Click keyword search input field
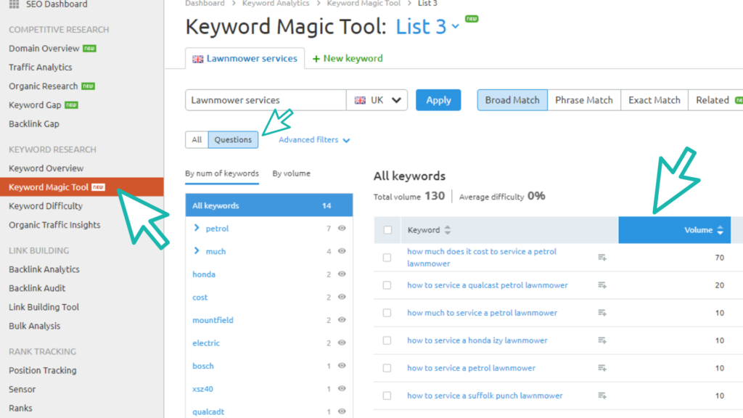The image size is (743, 418). [x=266, y=100]
